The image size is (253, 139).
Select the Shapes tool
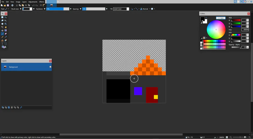pos(4,47)
